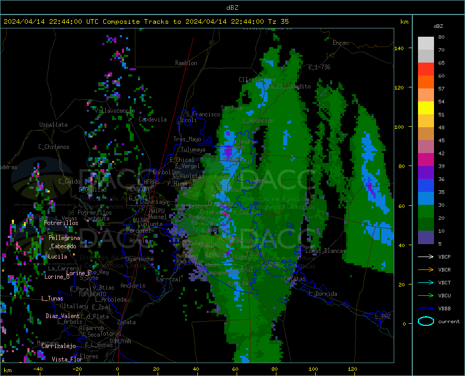Click the 'VBCU' legend label
This screenshot has width=465, height=376.
[x=444, y=296]
